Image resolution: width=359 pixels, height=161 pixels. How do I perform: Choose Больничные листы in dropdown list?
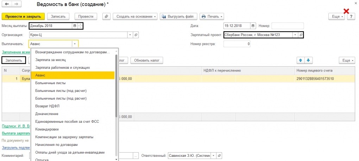pos(50,83)
